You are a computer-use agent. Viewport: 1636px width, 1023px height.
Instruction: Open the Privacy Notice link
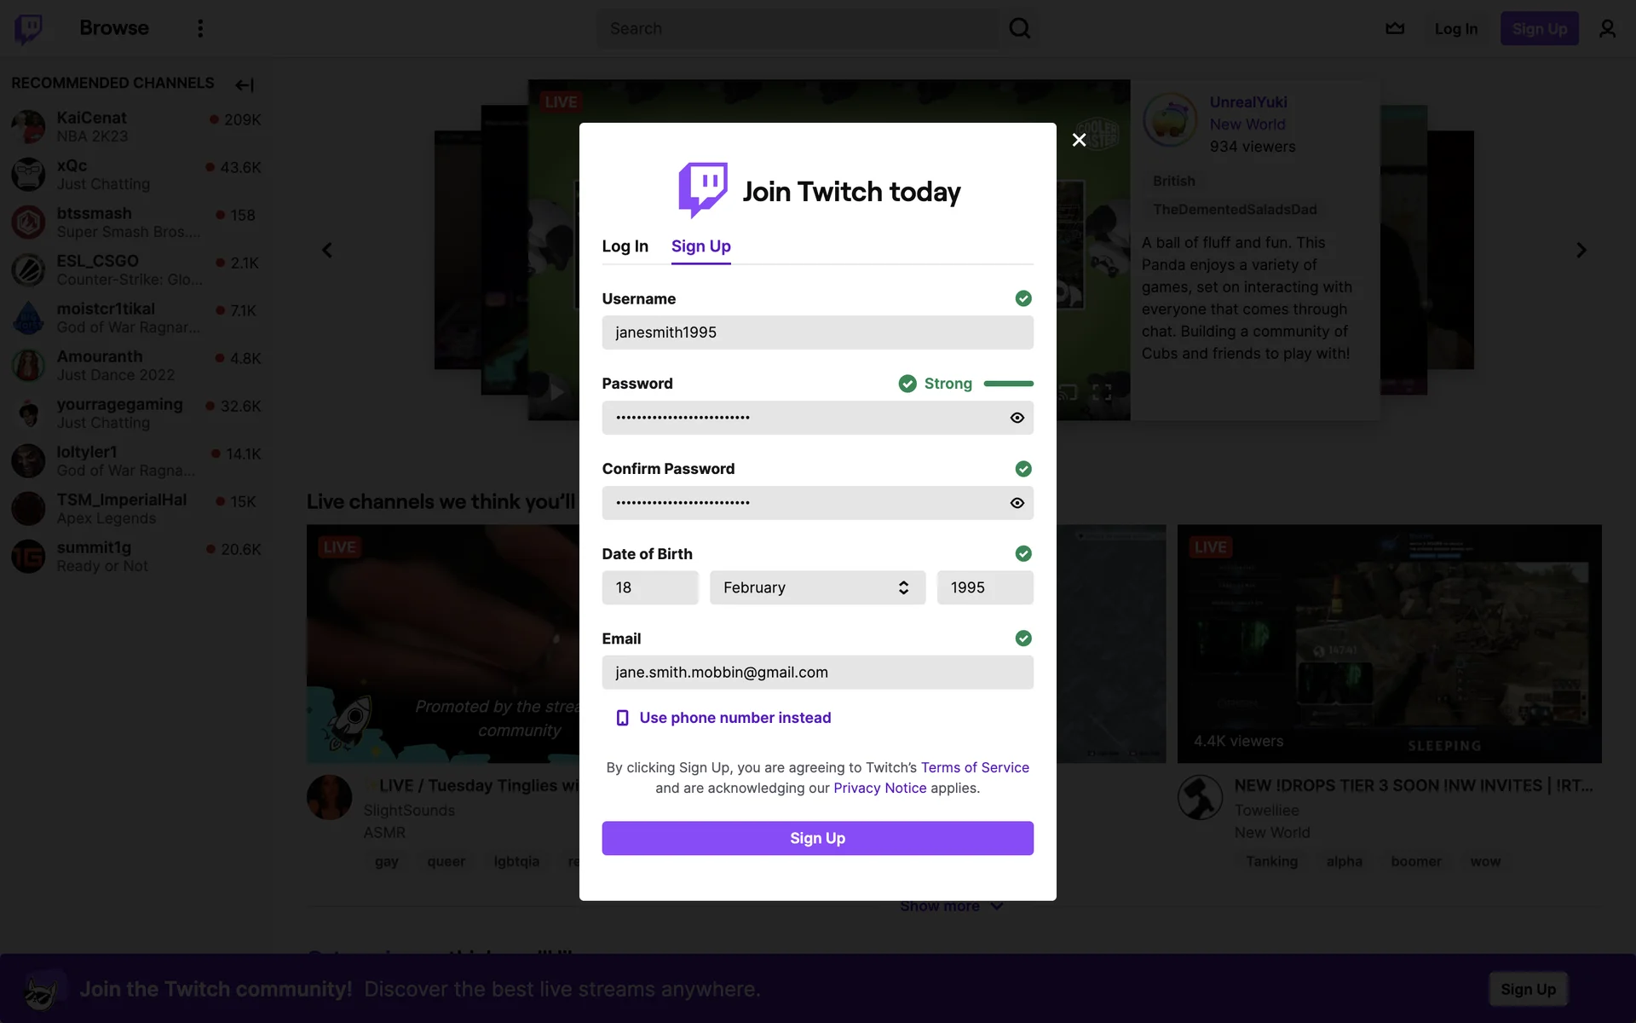879,788
